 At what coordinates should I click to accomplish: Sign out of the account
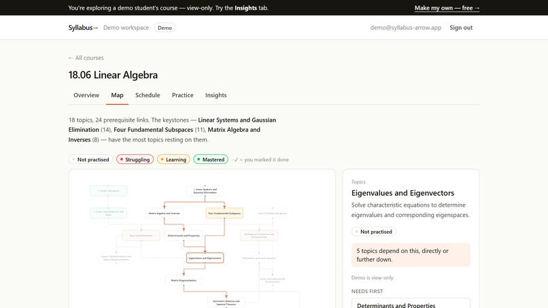461,28
